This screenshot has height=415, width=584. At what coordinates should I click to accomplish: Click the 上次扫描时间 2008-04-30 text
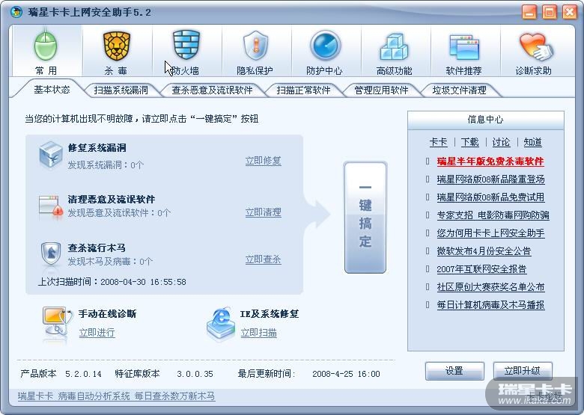click(x=112, y=281)
